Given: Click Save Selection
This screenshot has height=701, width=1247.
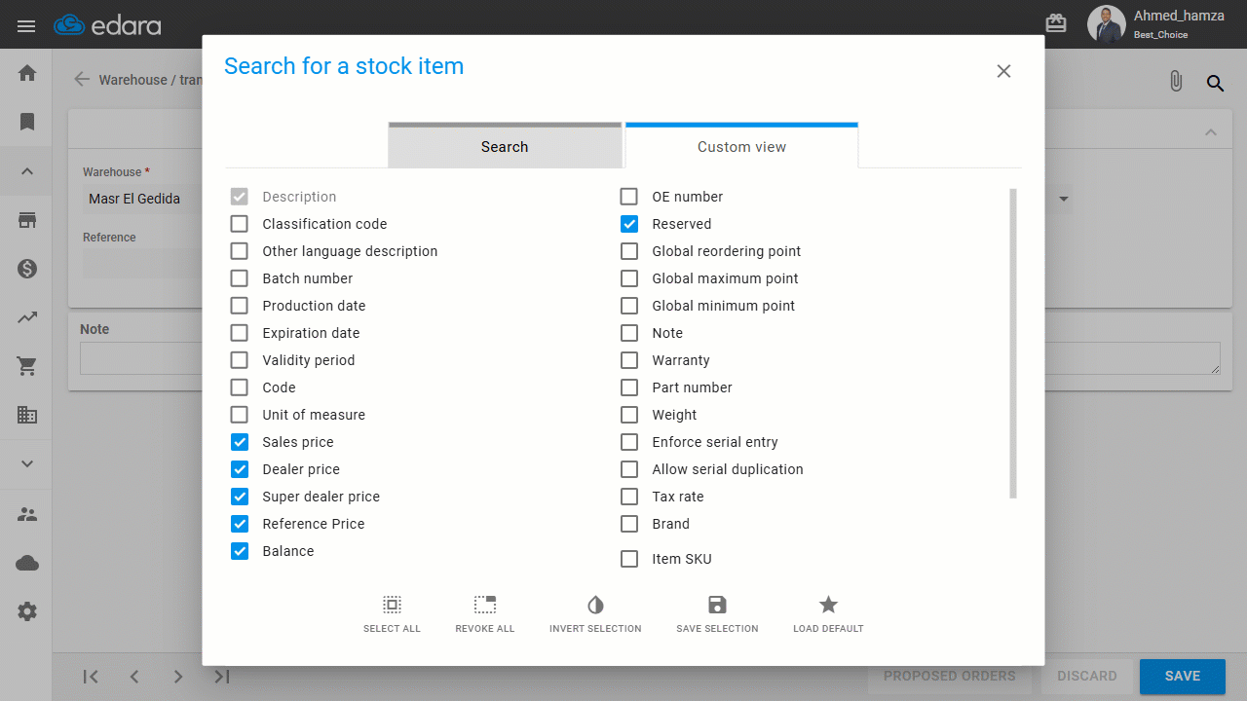Looking at the screenshot, I should 717,614.
